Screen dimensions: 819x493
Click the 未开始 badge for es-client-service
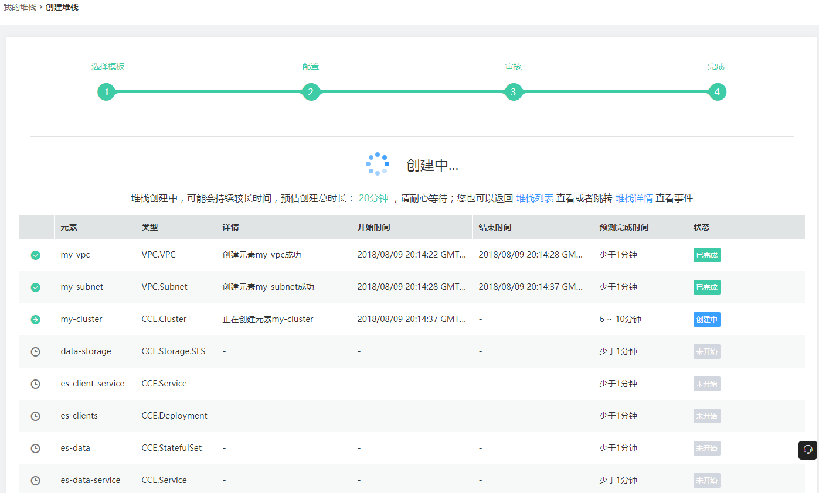706,384
